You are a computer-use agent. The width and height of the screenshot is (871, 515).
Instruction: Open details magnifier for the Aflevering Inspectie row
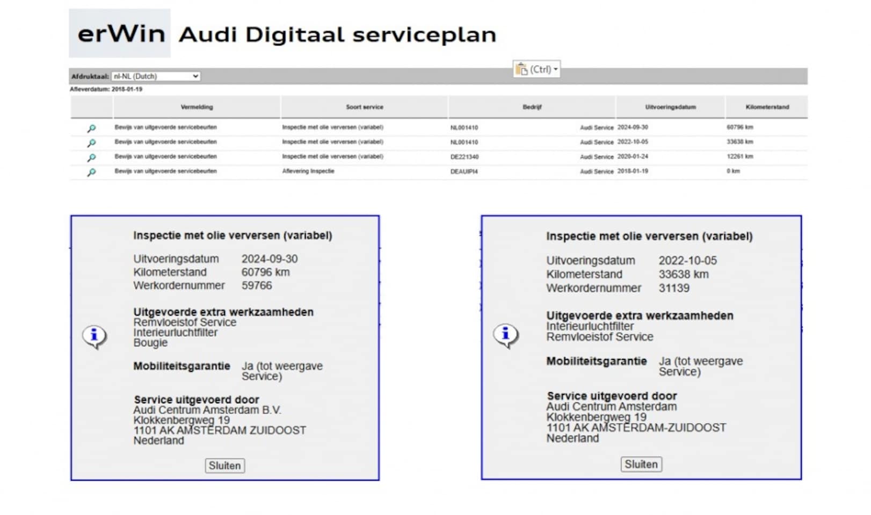[x=91, y=172]
